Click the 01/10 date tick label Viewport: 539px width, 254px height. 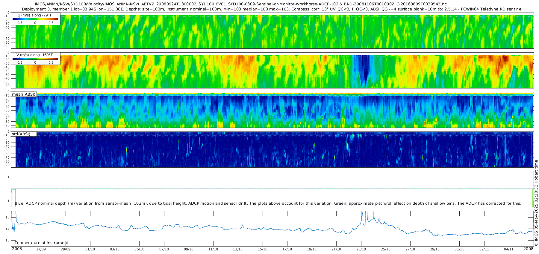point(90,249)
